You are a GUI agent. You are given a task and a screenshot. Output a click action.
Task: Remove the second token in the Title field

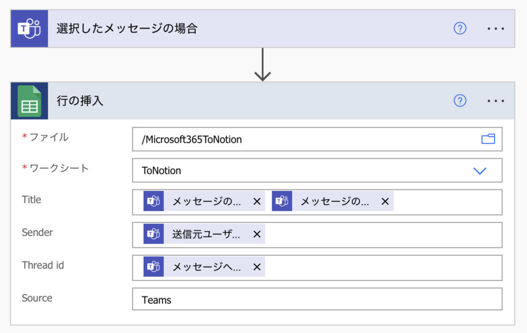pyautogui.click(x=385, y=201)
